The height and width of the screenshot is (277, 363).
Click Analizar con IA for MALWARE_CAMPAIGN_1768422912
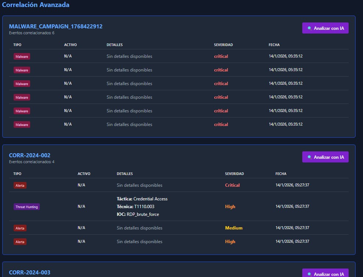[325, 28]
